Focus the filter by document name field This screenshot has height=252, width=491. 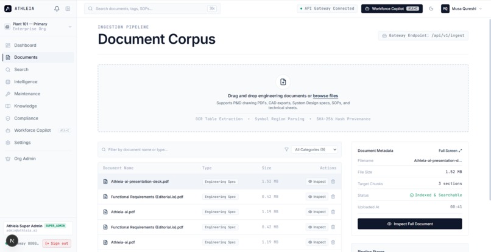click(191, 149)
